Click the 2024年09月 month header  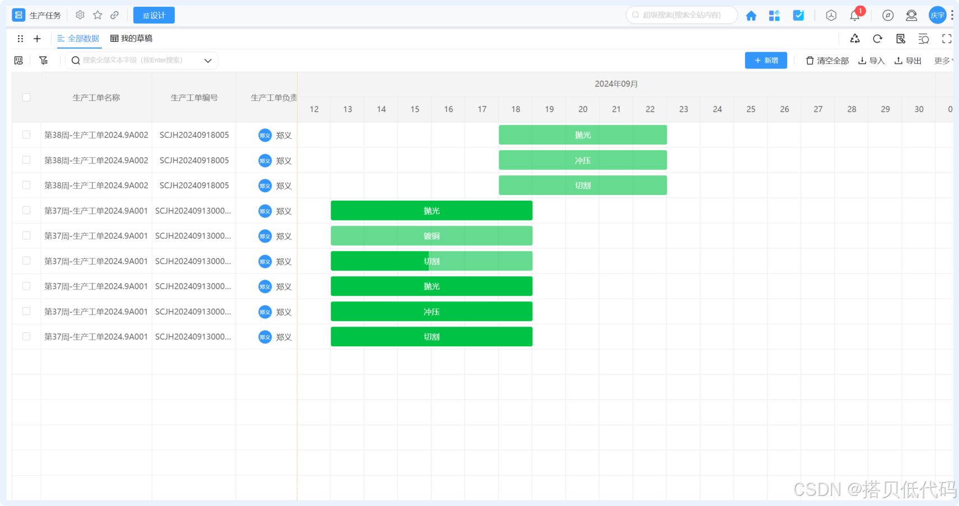click(x=616, y=84)
